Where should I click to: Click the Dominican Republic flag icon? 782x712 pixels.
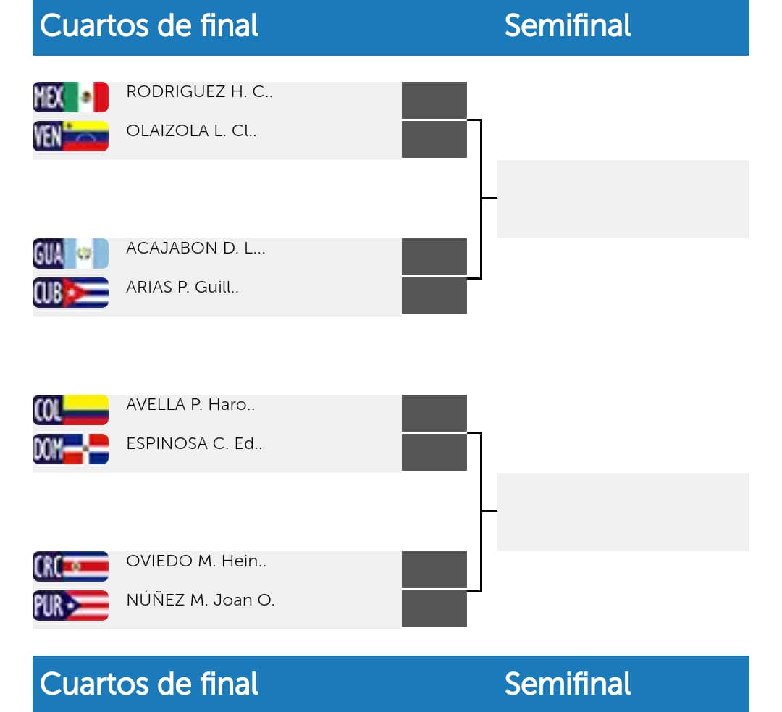click(x=70, y=449)
